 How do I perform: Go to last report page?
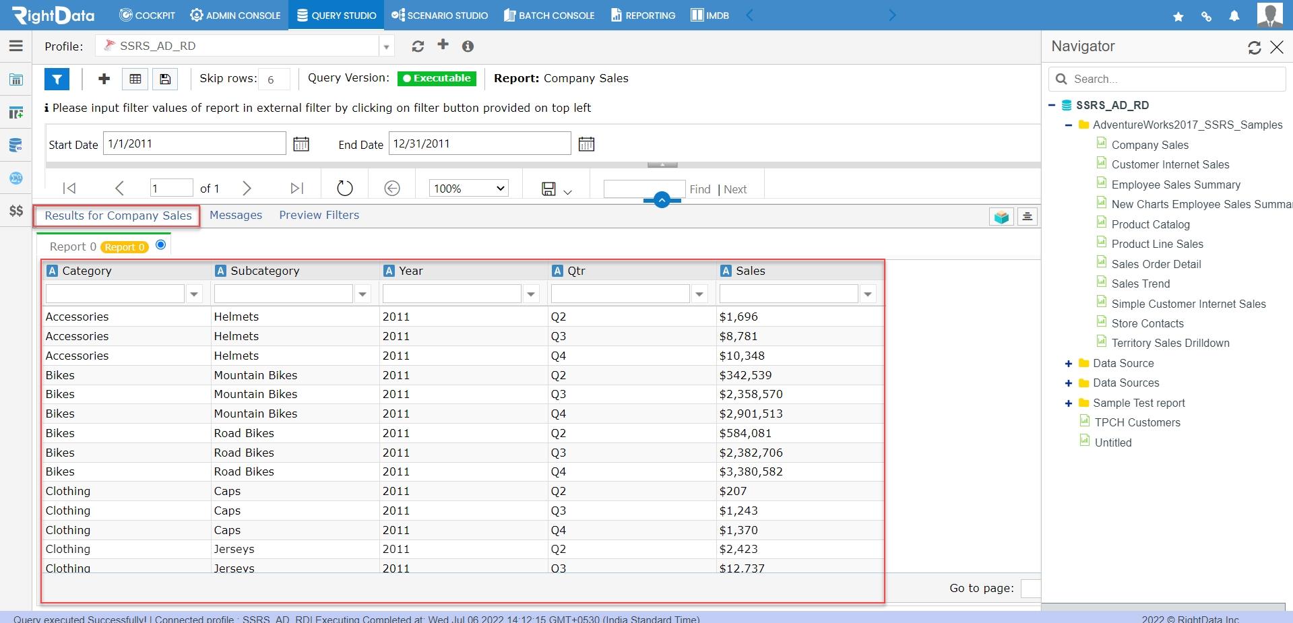point(296,189)
